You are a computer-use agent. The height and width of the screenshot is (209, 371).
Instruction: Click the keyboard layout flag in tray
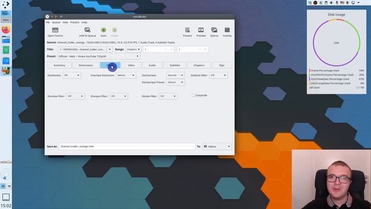pyautogui.click(x=342, y=2)
